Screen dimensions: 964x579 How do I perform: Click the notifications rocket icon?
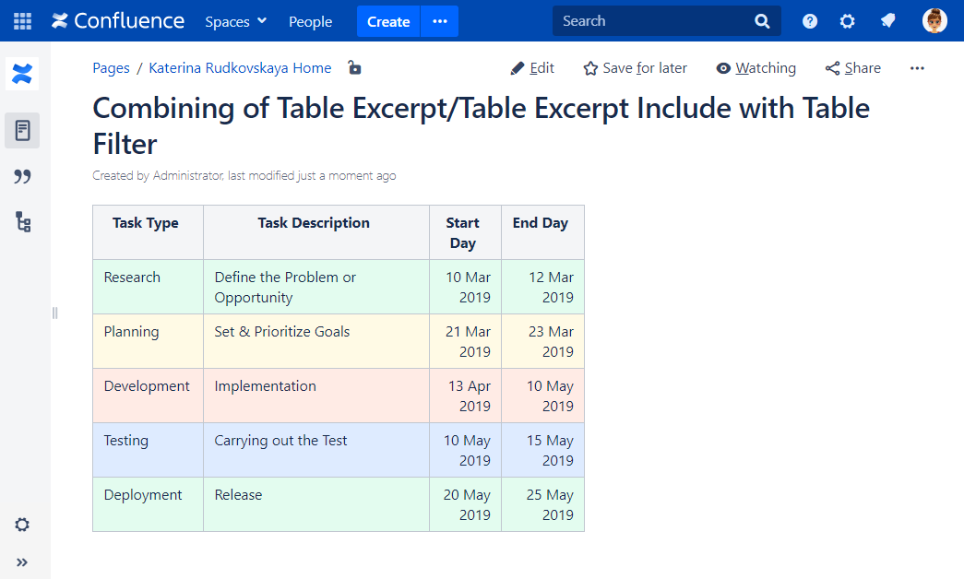(887, 21)
